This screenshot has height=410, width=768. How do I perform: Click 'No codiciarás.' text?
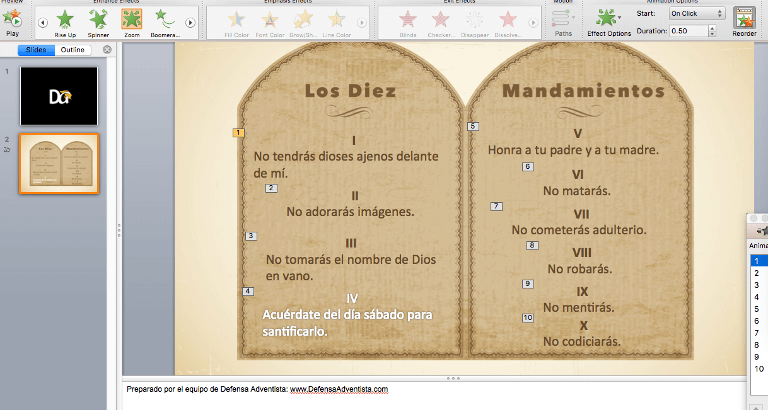coord(582,341)
